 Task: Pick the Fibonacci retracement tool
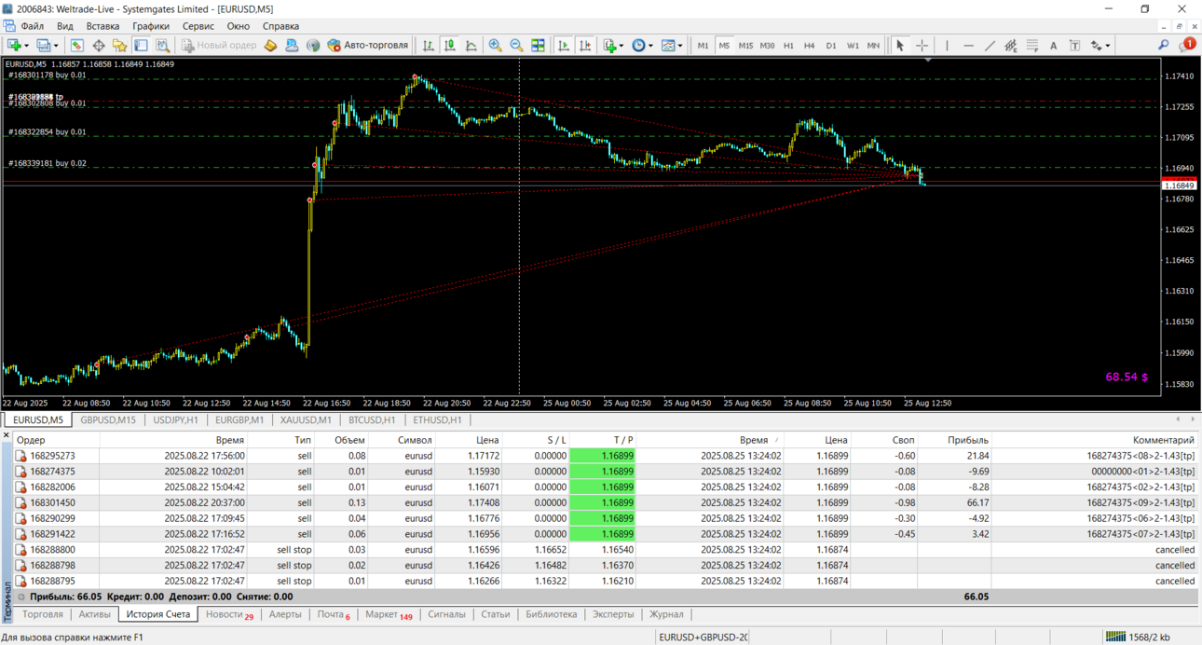(x=1032, y=45)
